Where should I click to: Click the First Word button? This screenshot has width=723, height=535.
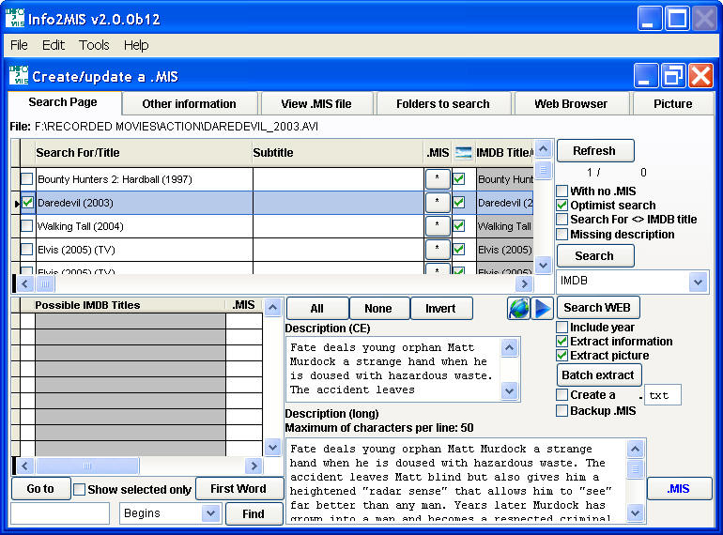(x=238, y=488)
